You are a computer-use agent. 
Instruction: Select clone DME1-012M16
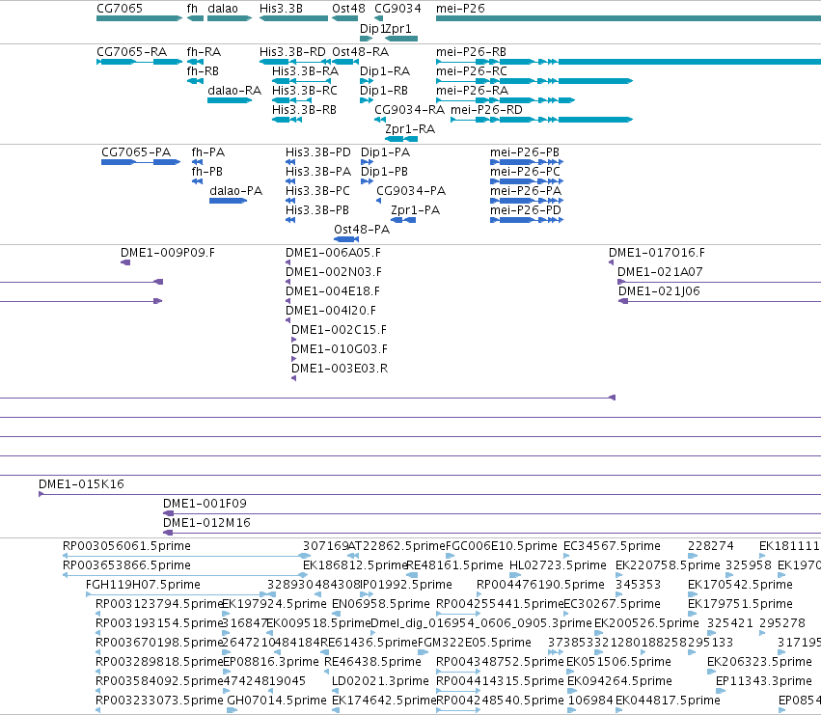tap(206, 523)
